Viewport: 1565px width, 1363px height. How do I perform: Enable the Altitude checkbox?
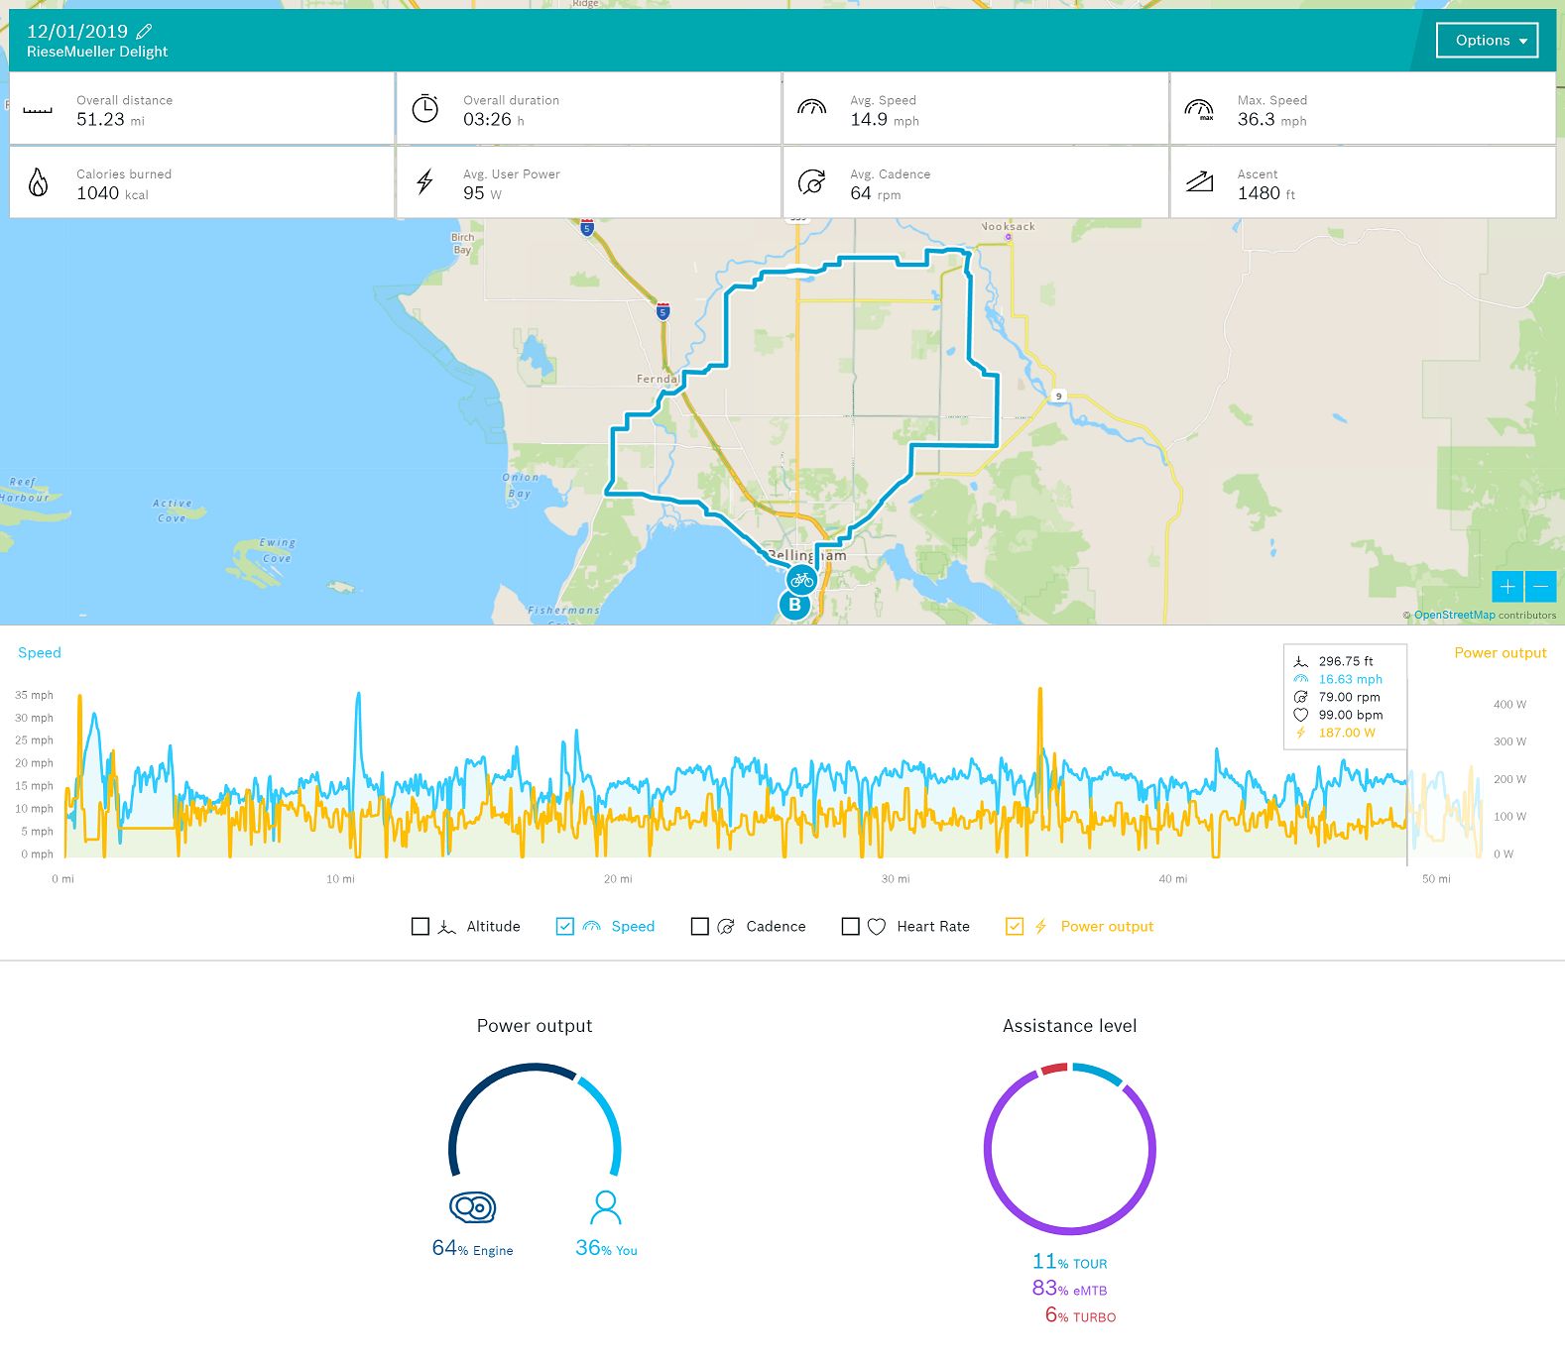(x=421, y=927)
